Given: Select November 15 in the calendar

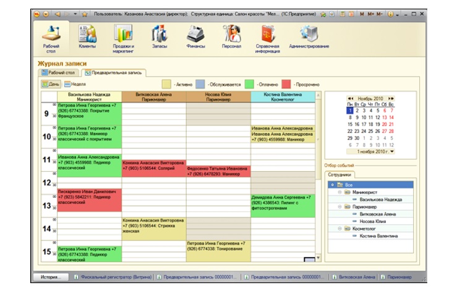Looking at the screenshot, I should (349, 124).
